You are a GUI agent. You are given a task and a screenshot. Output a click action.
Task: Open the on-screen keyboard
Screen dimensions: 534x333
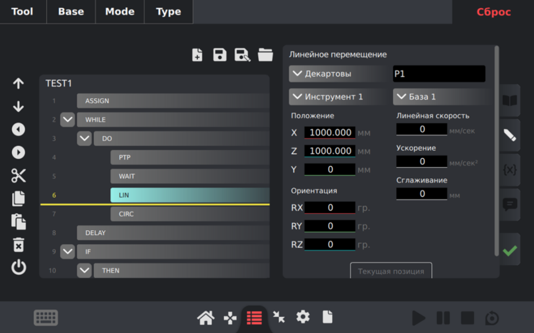click(46, 318)
